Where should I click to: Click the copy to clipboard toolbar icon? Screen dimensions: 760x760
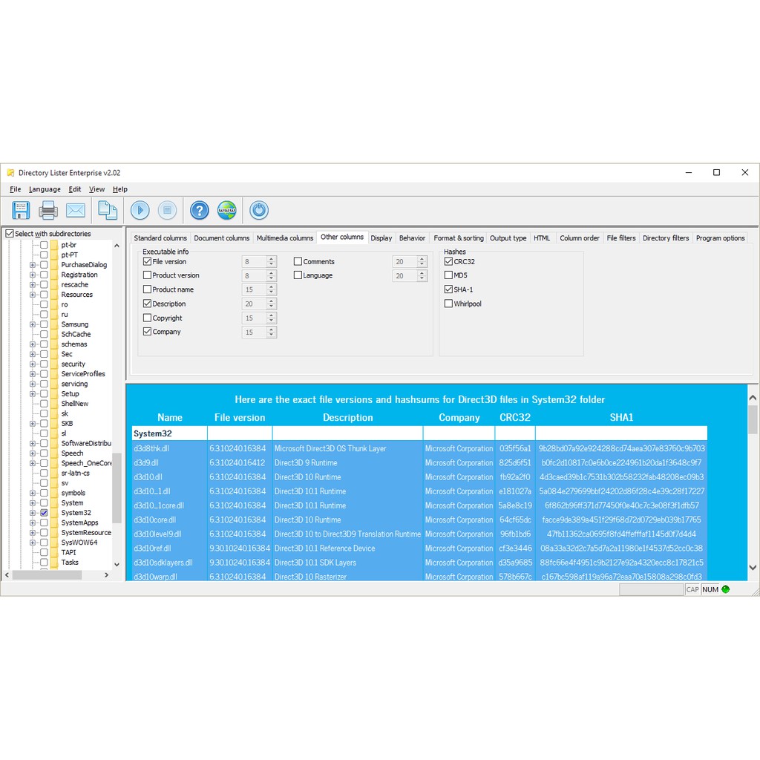(108, 210)
